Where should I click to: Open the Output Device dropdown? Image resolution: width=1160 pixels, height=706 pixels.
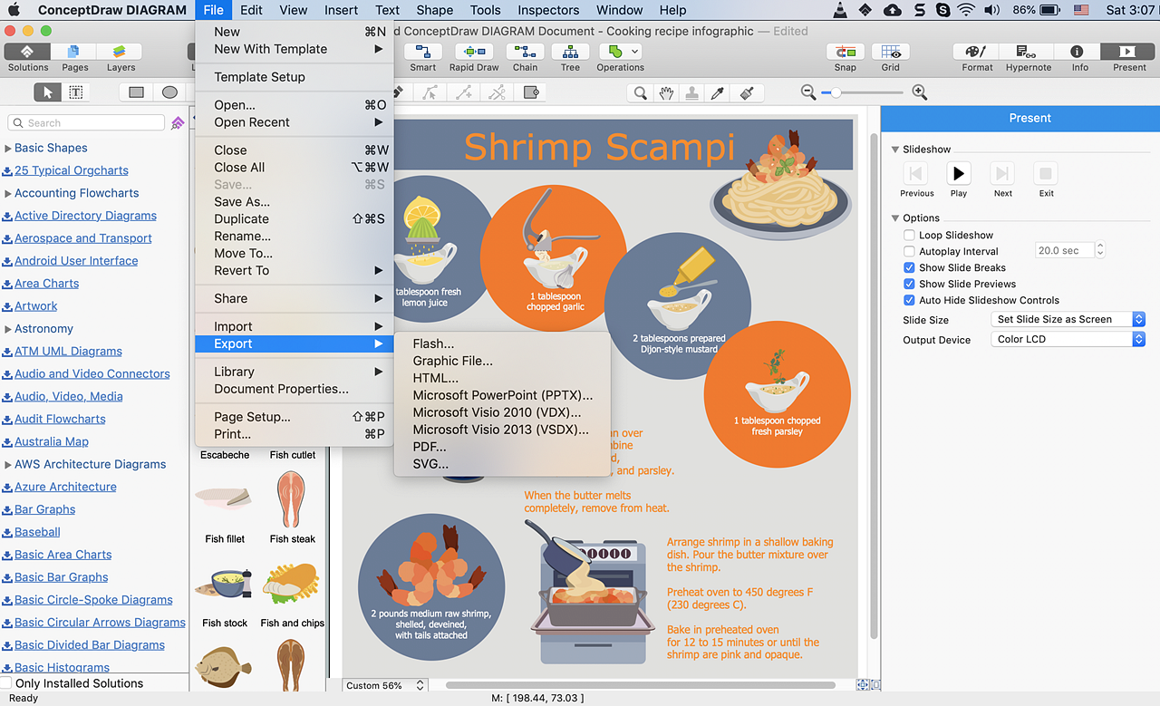[1068, 339]
